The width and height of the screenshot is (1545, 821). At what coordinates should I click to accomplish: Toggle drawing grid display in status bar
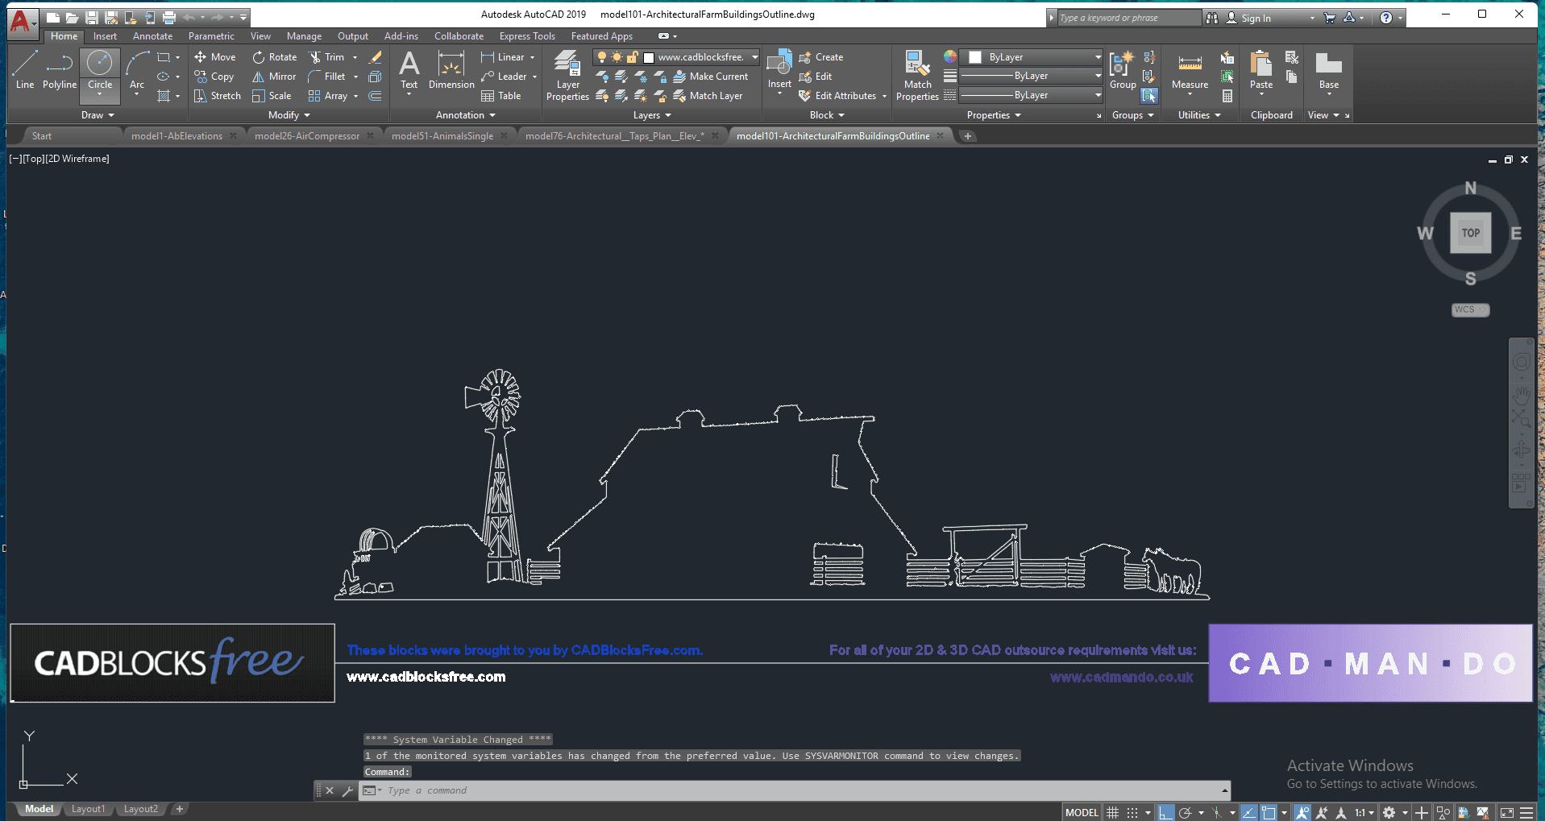pos(1113,812)
